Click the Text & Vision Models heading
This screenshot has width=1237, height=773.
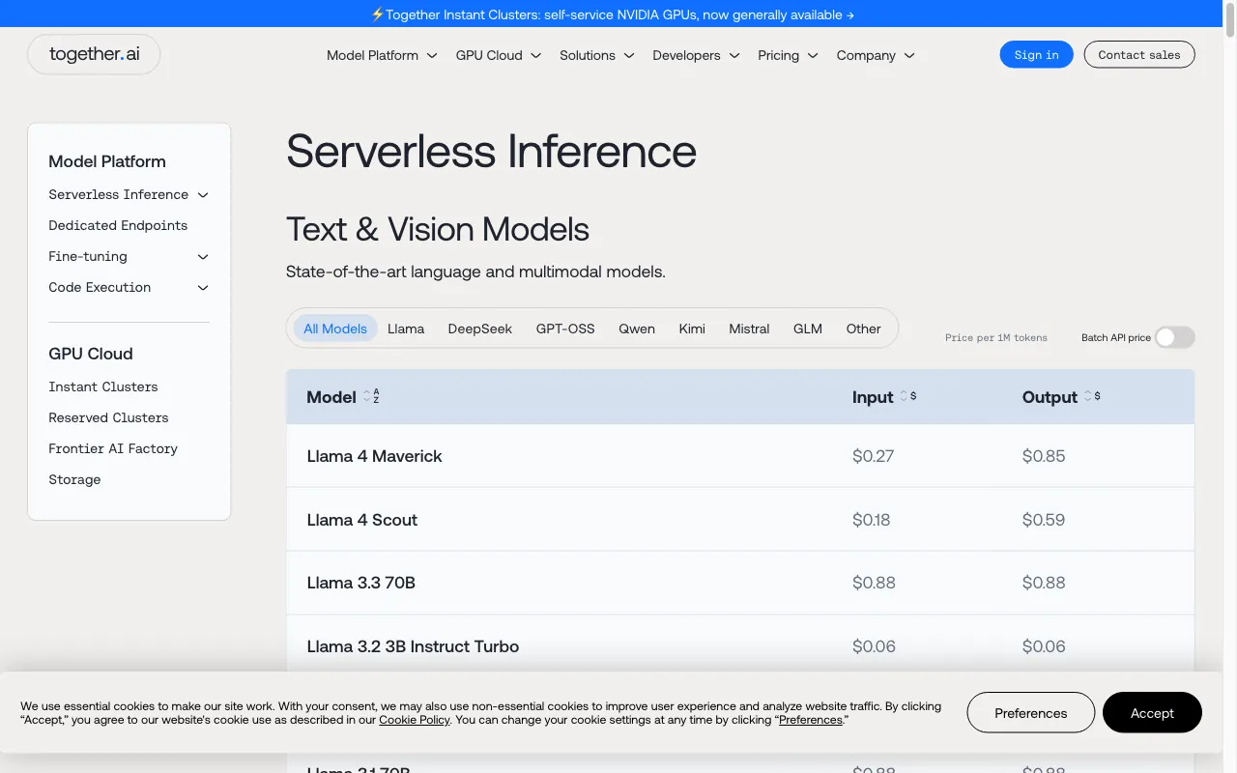coord(438,230)
